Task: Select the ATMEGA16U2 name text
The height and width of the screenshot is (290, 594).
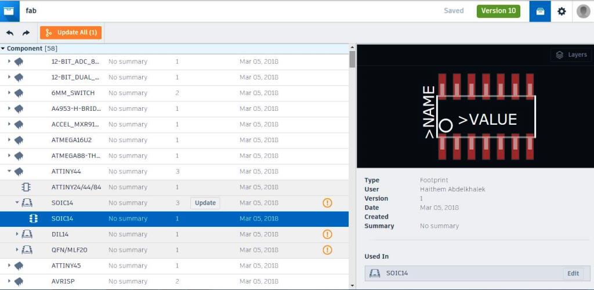Action: tap(71, 140)
